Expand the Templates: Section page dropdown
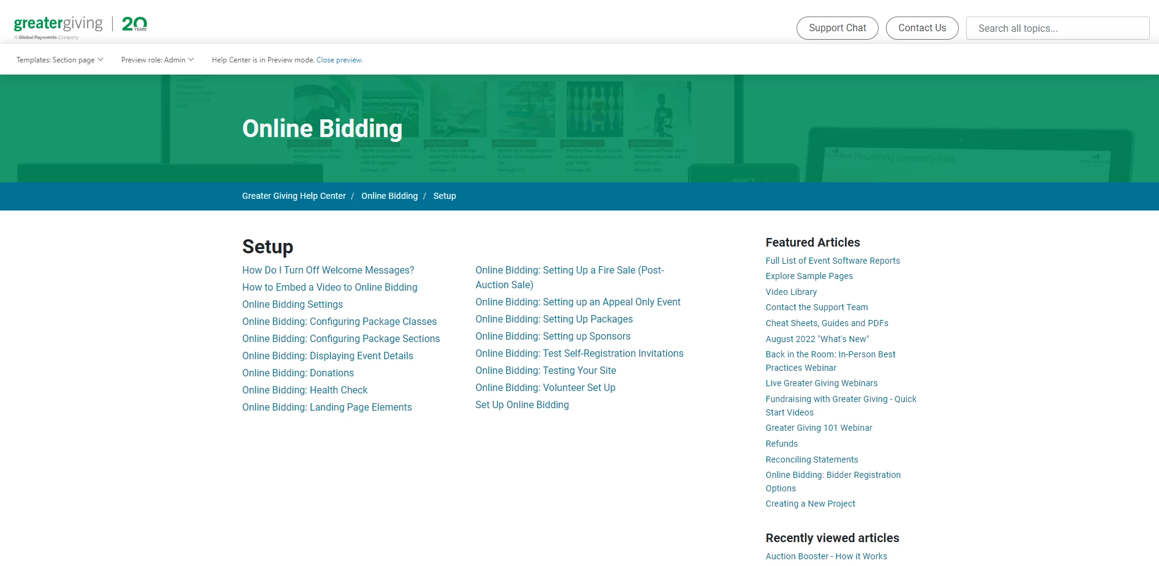This screenshot has width=1159, height=566. point(59,60)
